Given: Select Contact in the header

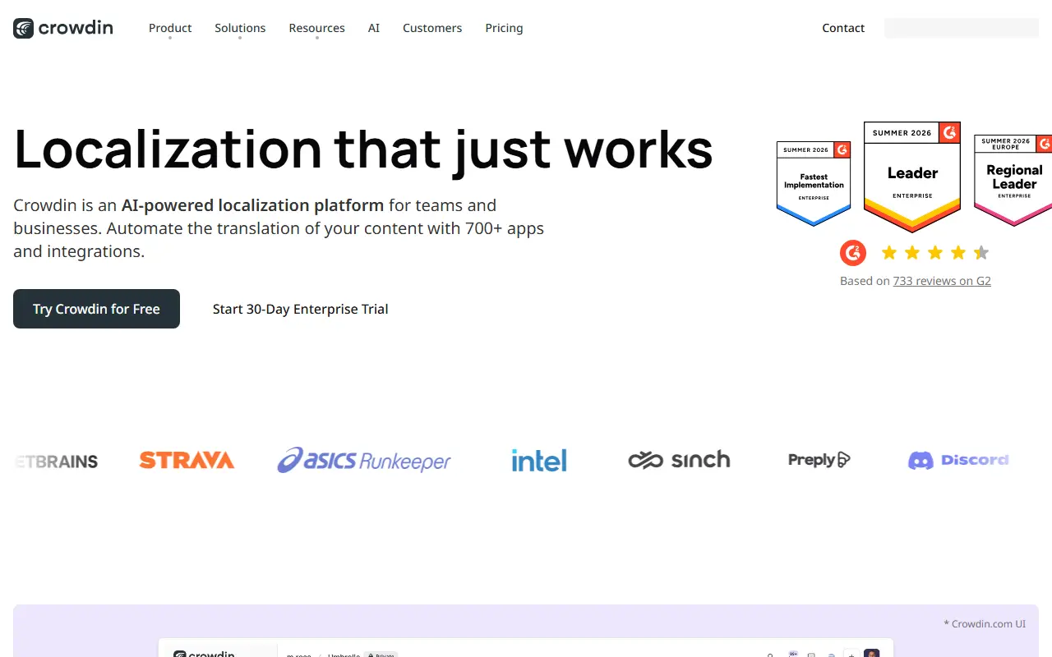Looking at the screenshot, I should tap(843, 28).
